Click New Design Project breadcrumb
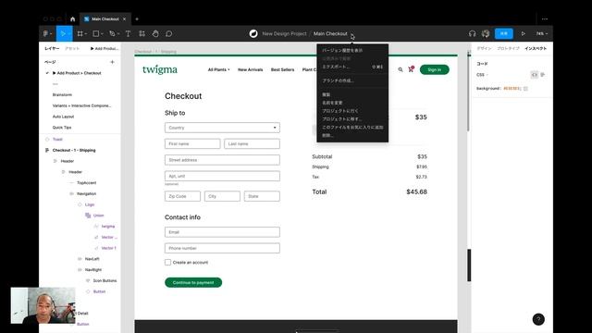Viewport: 592px width, 333px height. [x=284, y=33]
